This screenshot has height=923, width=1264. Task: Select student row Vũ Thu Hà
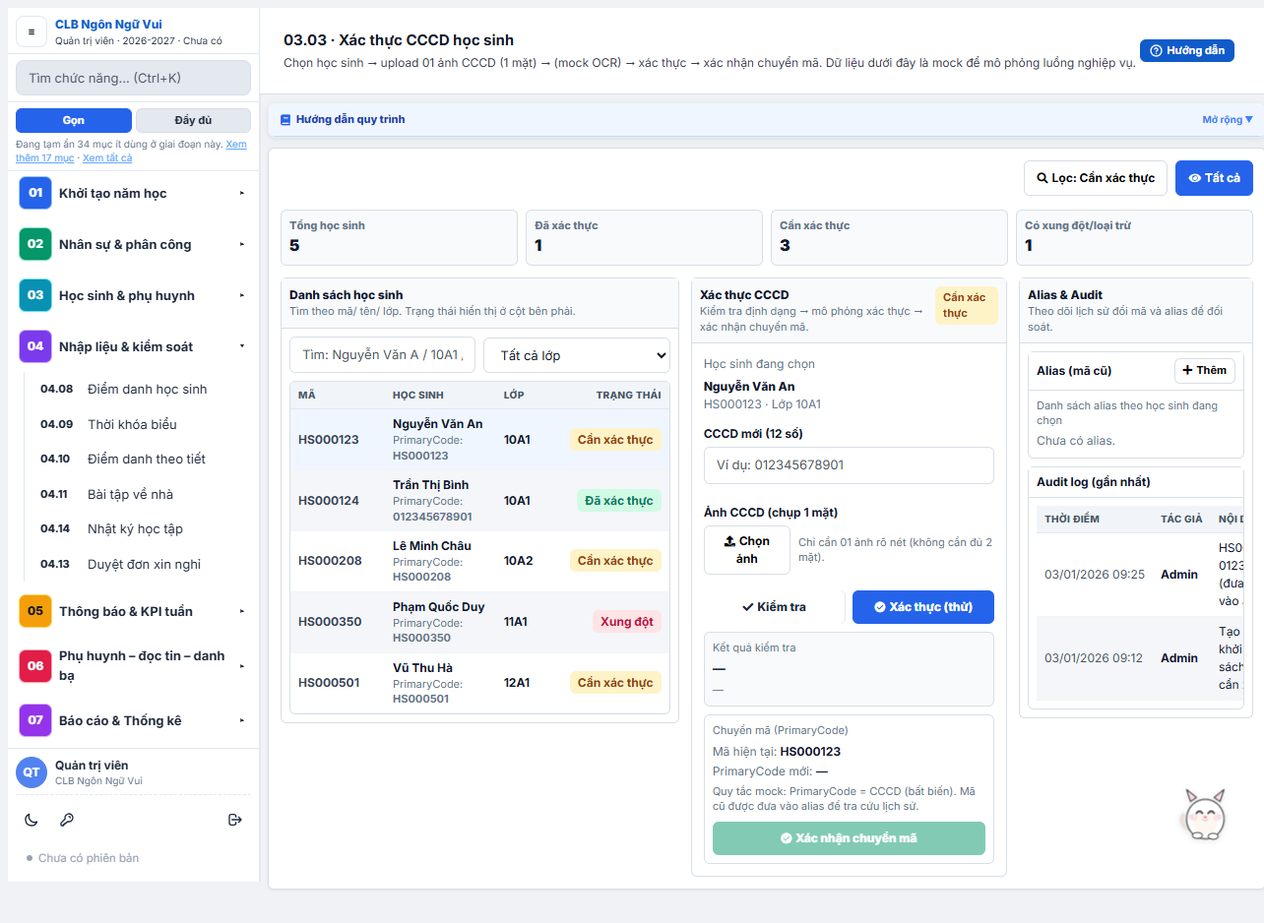[x=479, y=683]
